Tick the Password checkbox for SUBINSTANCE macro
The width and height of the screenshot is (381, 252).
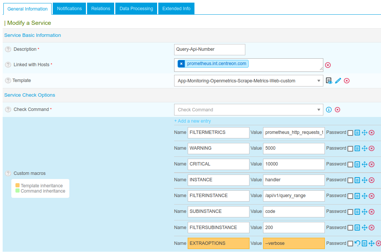(350, 212)
